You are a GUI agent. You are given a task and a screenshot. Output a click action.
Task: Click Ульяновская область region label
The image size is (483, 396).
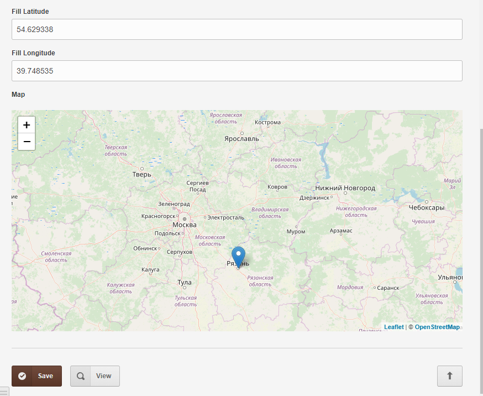432,299
